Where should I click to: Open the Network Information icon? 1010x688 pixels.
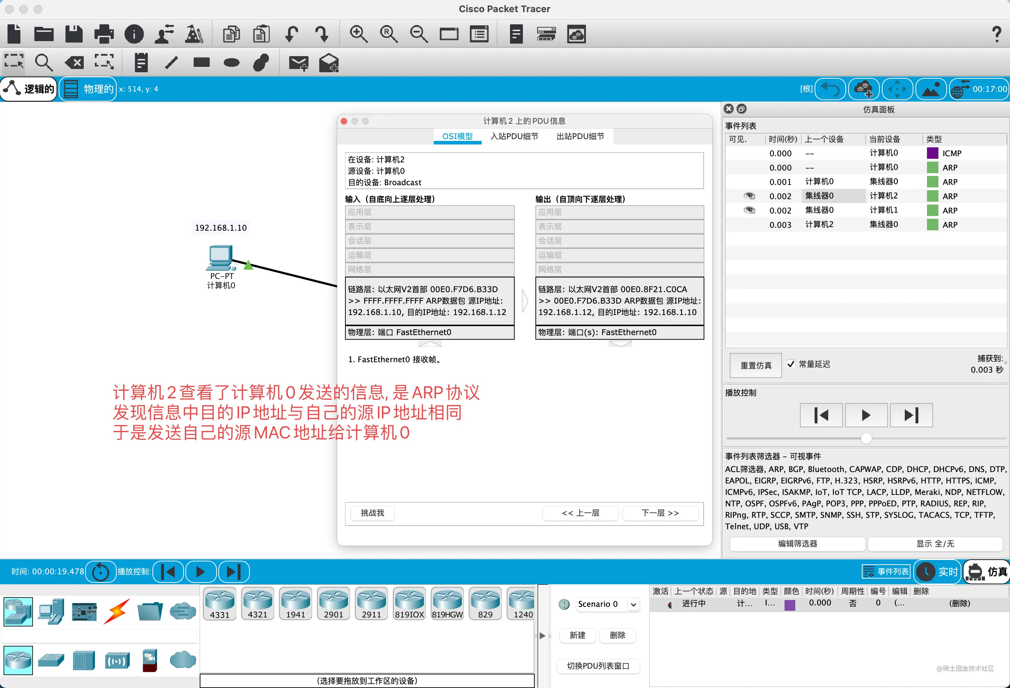click(x=134, y=34)
